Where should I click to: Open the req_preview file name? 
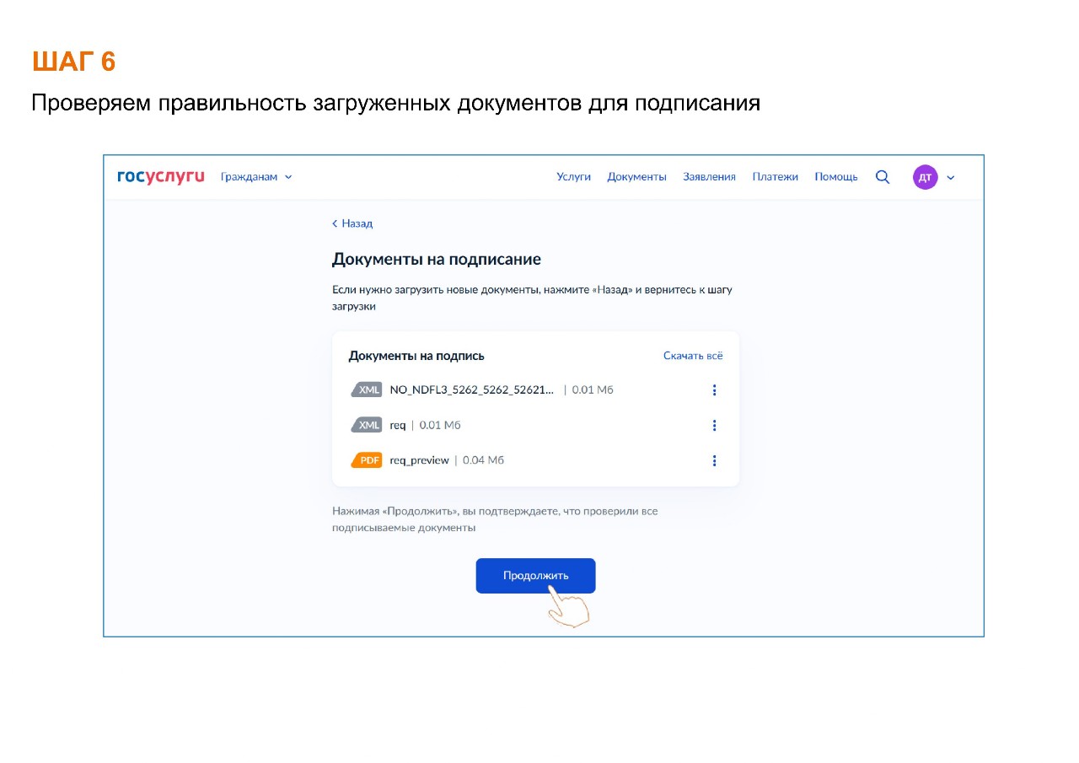coord(419,460)
